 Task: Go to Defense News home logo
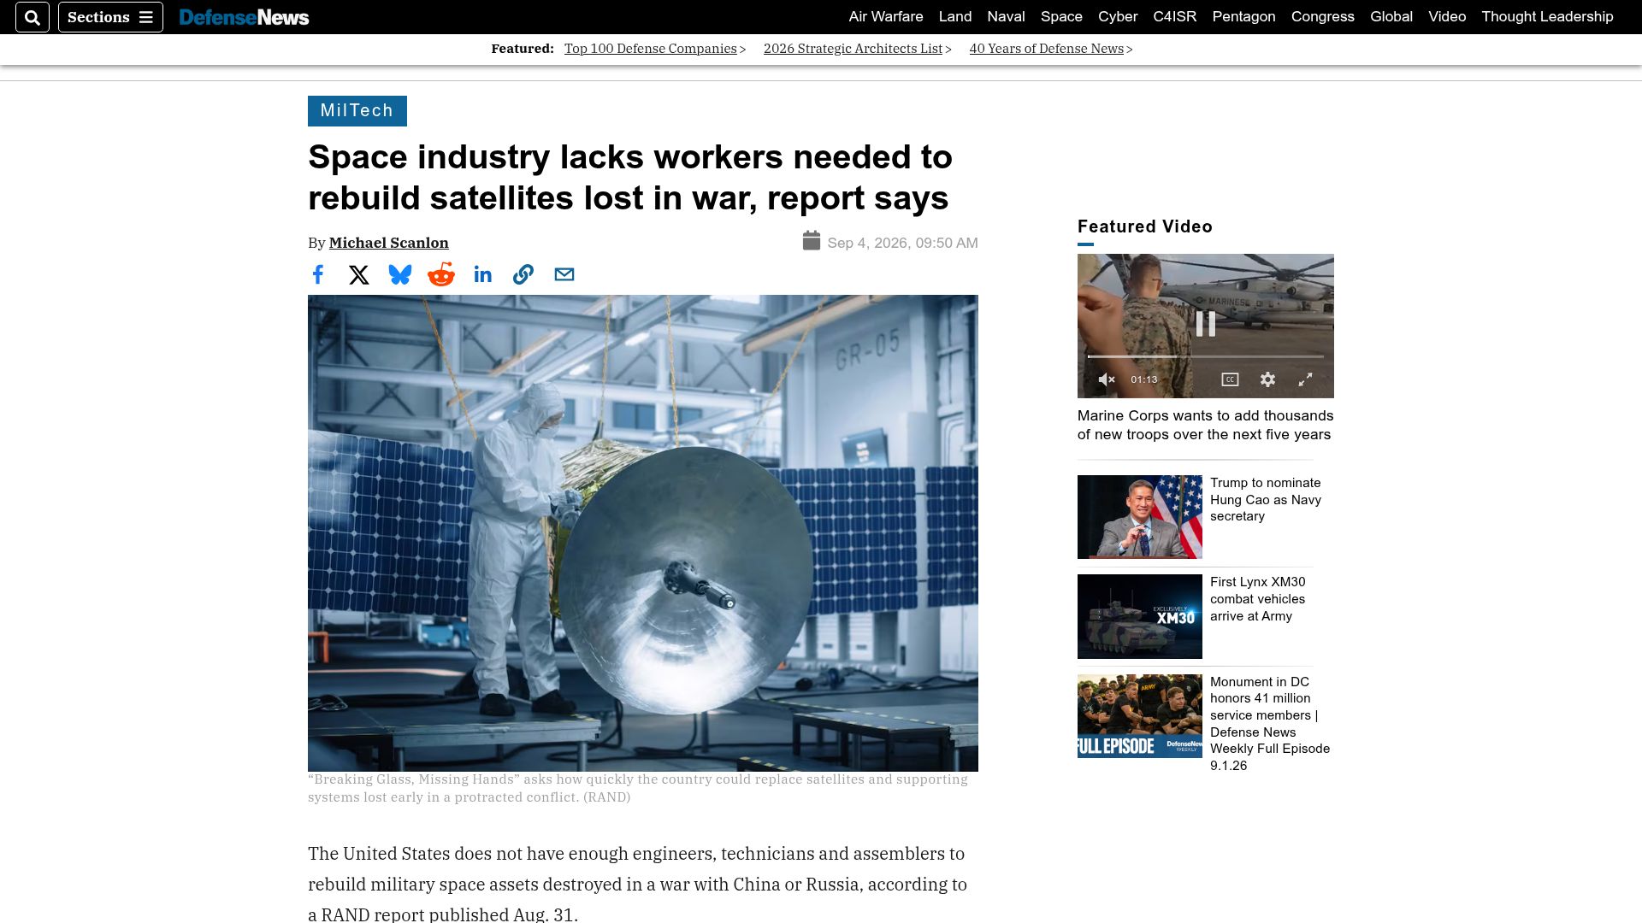(244, 17)
